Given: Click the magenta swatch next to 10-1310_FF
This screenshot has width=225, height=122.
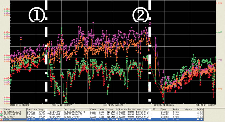Looking at the screenshot, I should (x=2, y=117).
